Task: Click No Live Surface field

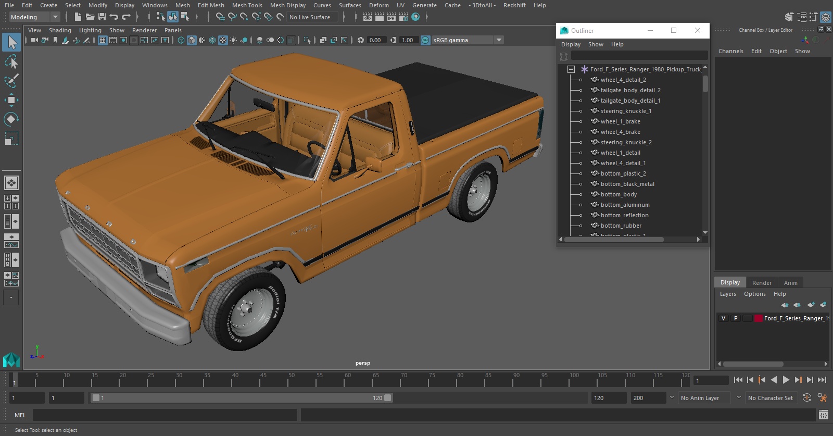Action: [312, 17]
